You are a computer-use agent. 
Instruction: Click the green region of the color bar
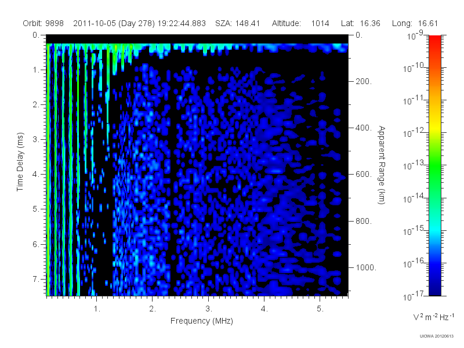(x=434, y=172)
